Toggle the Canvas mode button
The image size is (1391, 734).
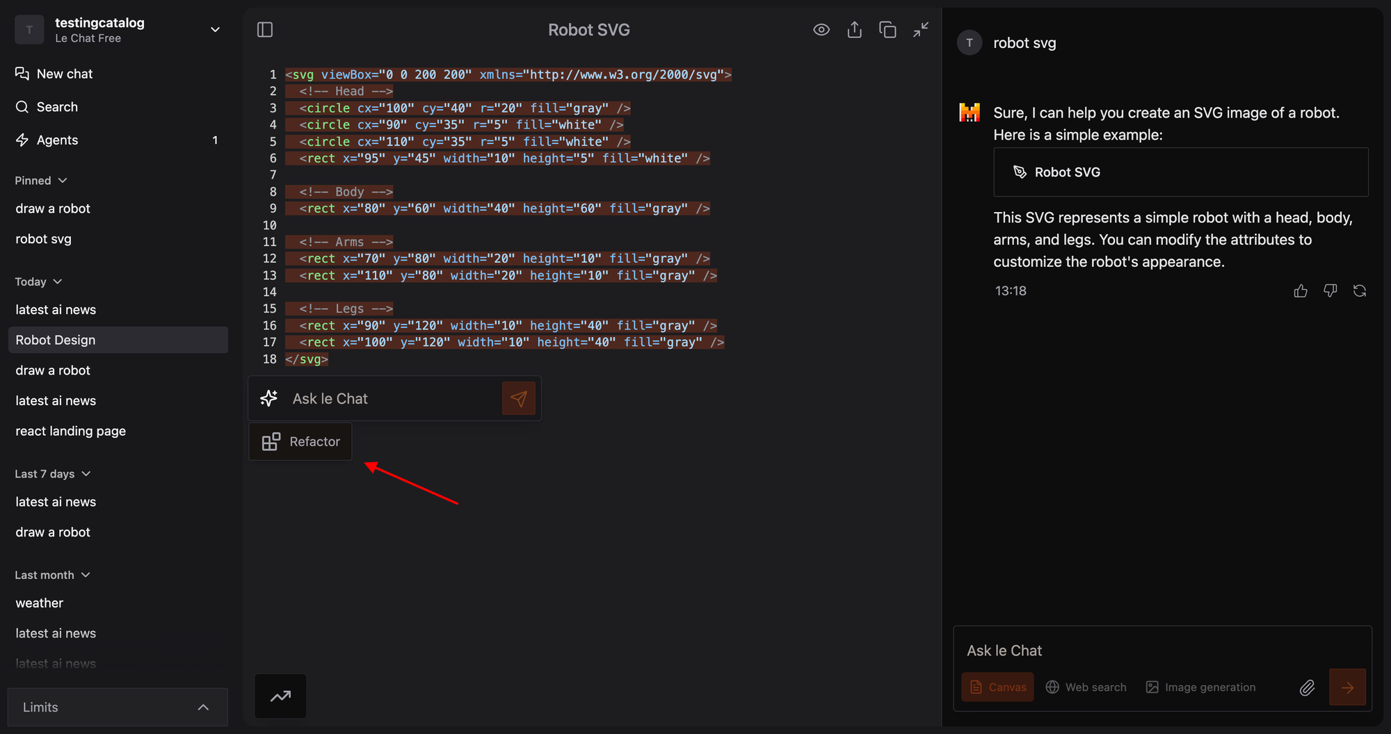pos(998,687)
